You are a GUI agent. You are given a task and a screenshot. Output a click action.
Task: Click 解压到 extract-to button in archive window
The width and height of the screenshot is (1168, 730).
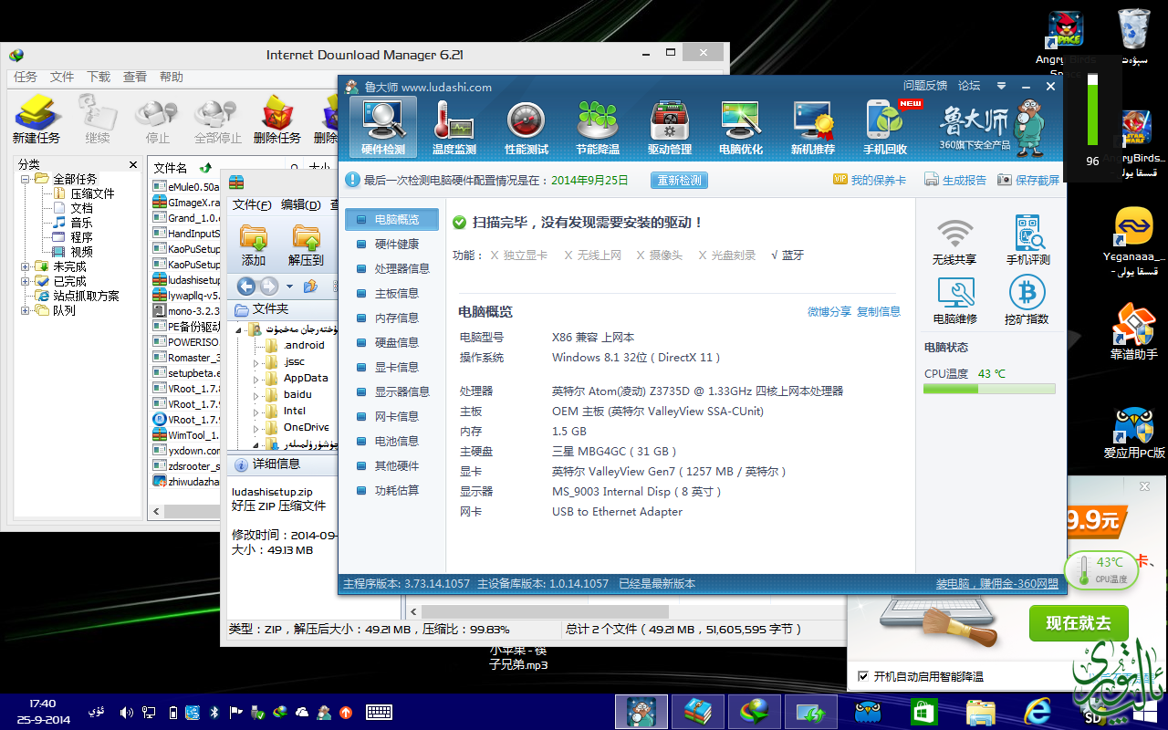click(x=306, y=245)
